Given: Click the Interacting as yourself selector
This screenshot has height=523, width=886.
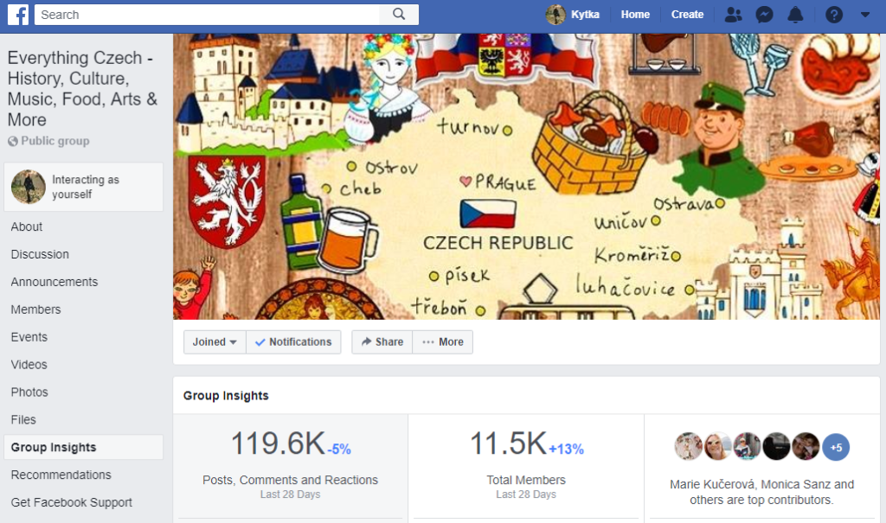Looking at the screenshot, I should click(84, 187).
